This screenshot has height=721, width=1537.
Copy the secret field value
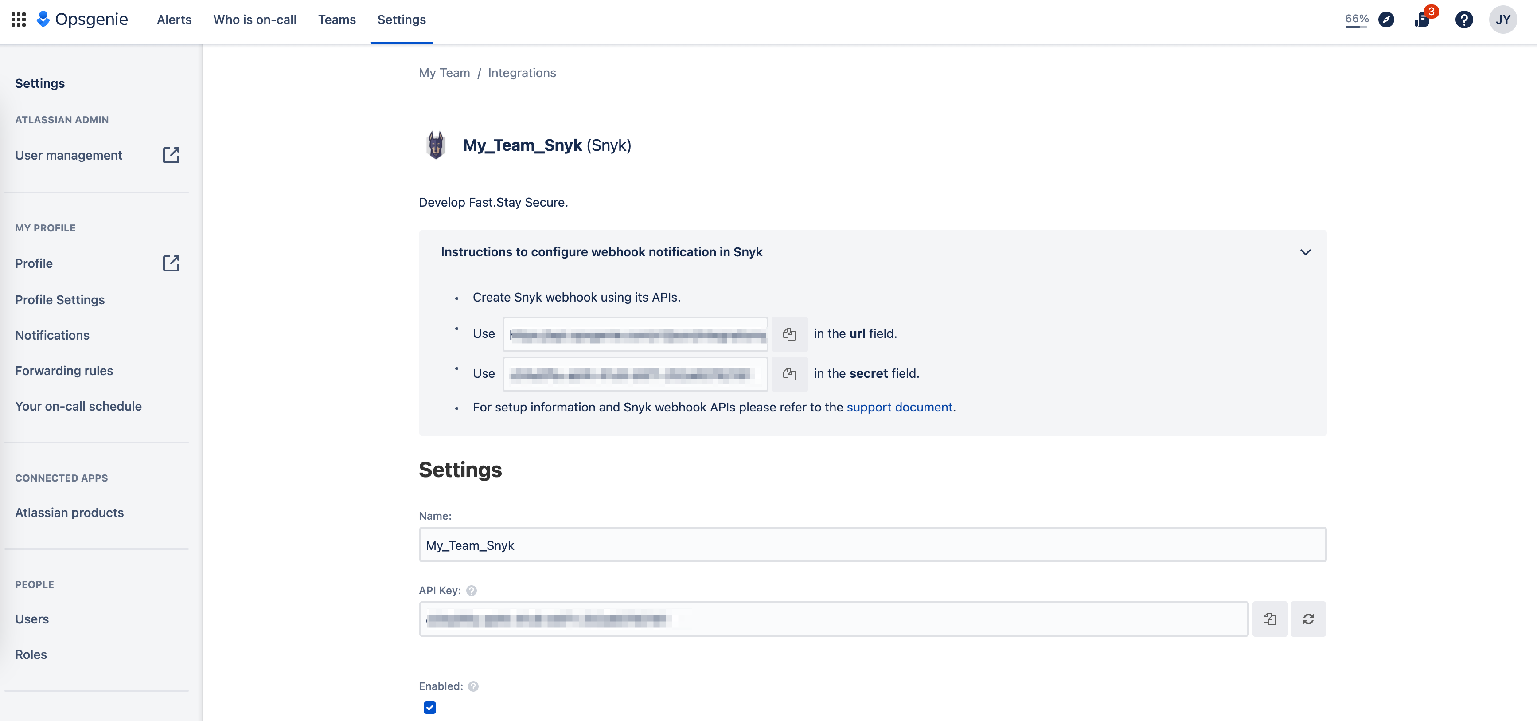[789, 374]
